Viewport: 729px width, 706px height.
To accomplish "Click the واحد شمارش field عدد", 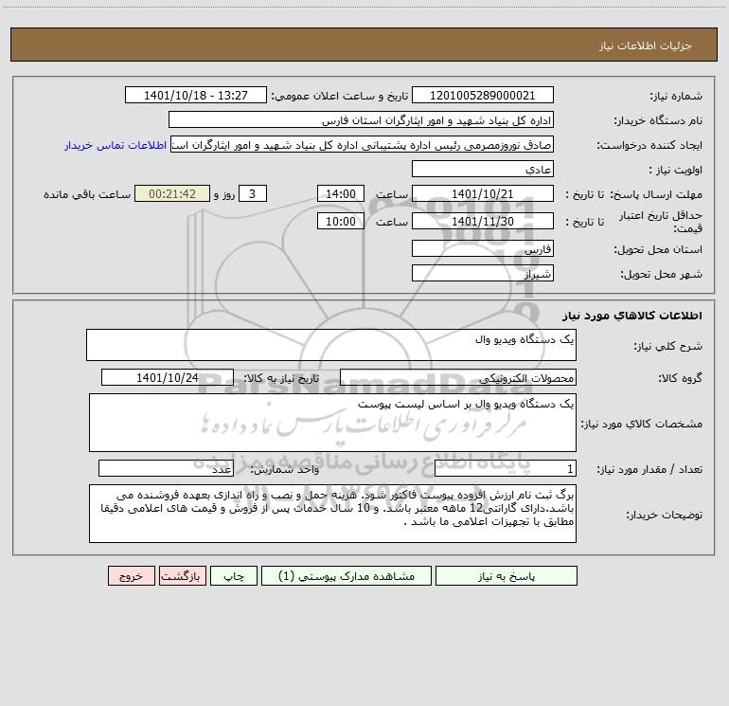I will [x=166, y=469].
